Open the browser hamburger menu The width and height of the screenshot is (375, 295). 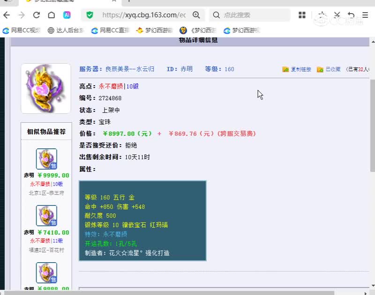pyautogui.click(x=365, y=15)
